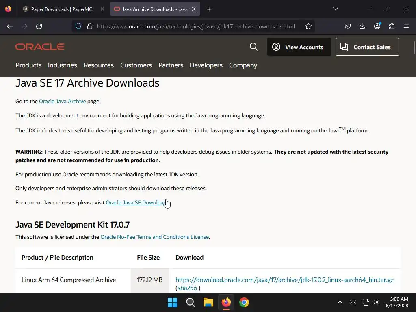Follow the Oracle Java Archive link
Screen dimensions: 416x312
coord(62,101)
